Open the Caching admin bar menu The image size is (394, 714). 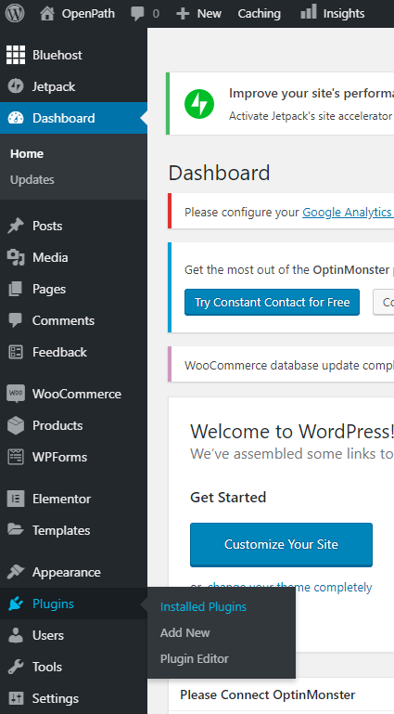point(259,14)
